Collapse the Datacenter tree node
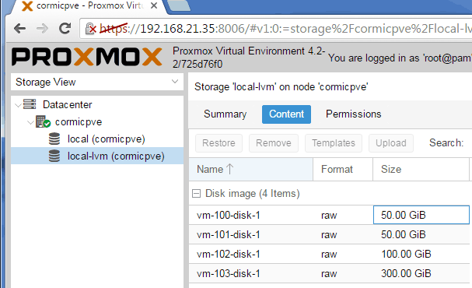This screenshot has width=472, height=288. (18, 105)
